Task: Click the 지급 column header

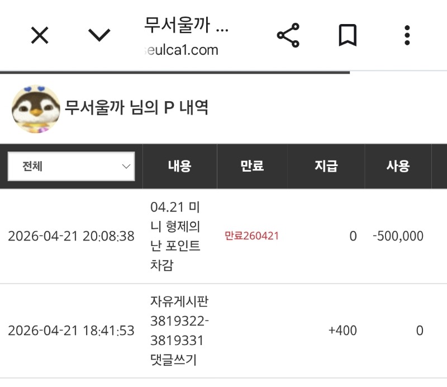Action: [x=326, y=166]
